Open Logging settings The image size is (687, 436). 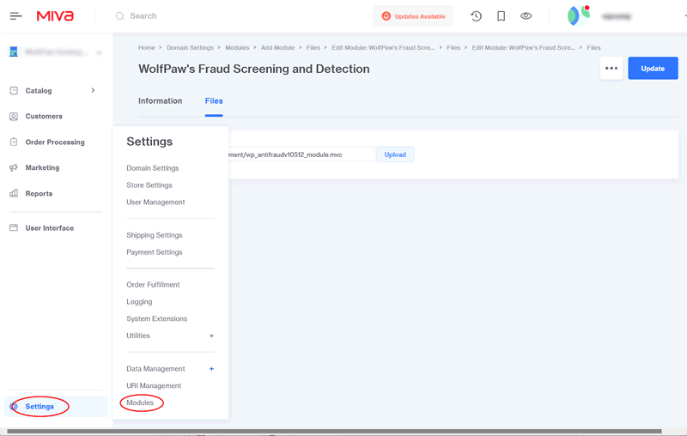[139, 301]
